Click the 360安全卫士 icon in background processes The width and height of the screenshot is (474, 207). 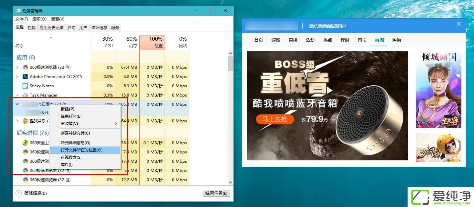[25, 143]
